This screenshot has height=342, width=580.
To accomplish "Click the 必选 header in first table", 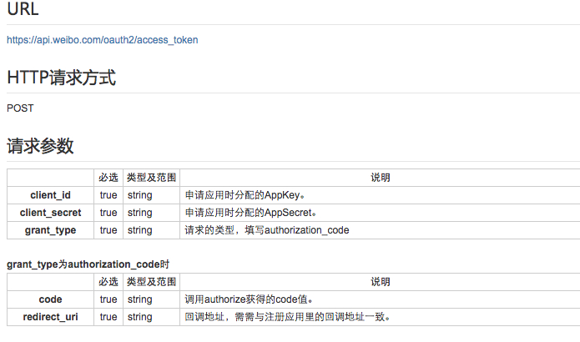I will [x=108, y=178].
